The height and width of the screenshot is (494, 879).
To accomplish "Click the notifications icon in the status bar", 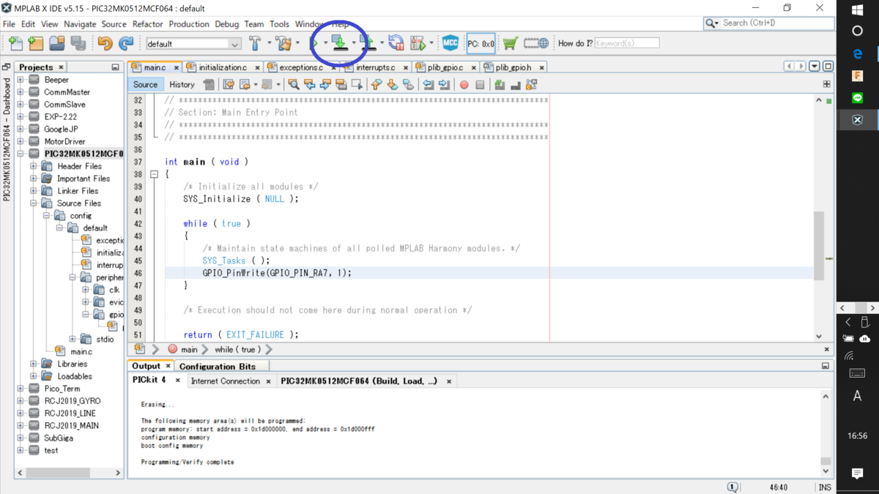I will (732, 487).
